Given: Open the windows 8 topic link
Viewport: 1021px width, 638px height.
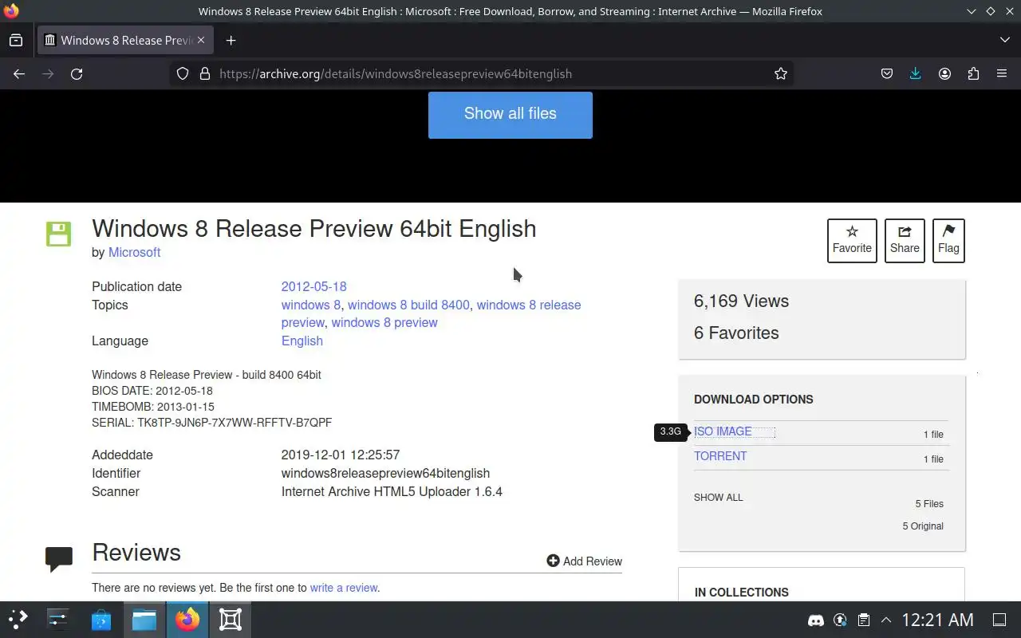Looking at the screenshot, I should (x=311, y=305).
